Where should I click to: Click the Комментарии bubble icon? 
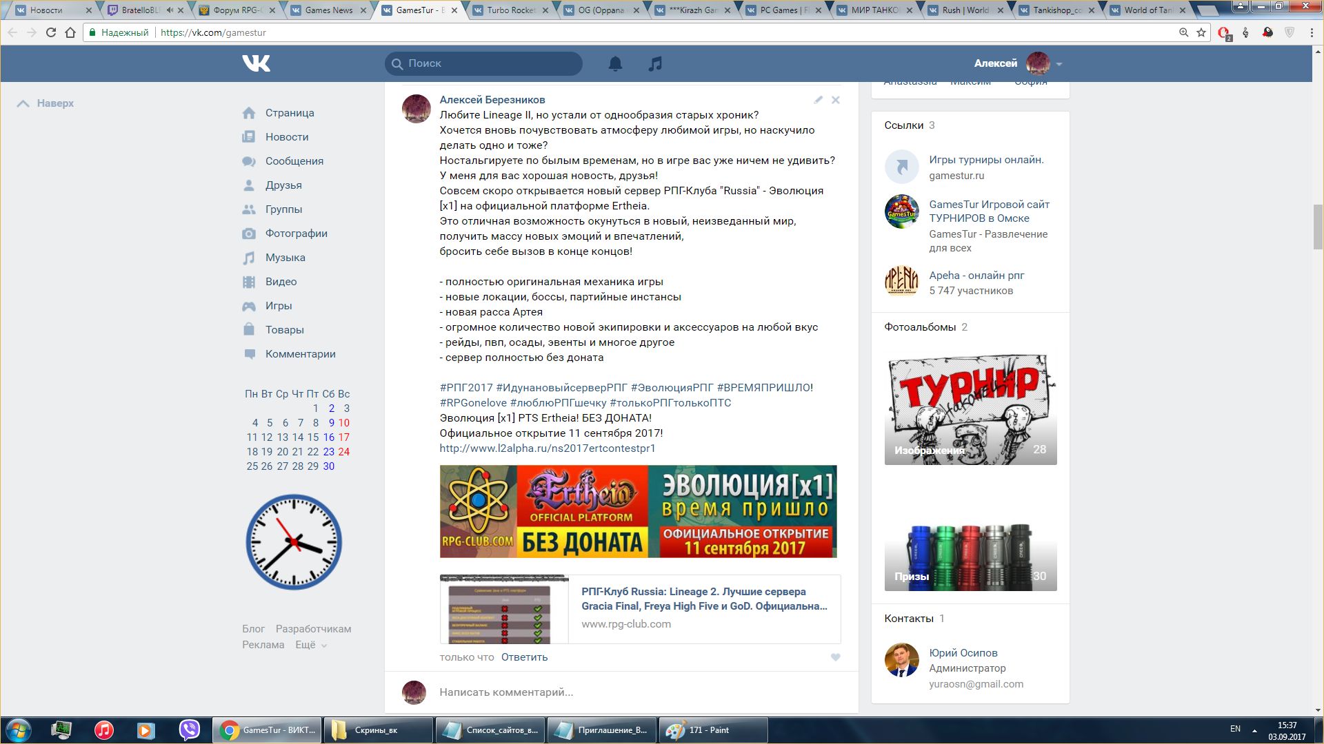(249, 354)
